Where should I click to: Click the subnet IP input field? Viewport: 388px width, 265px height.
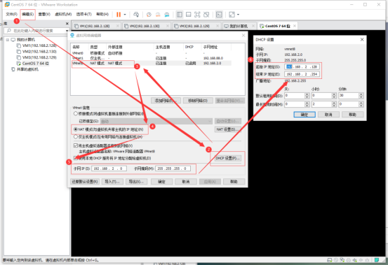coord(109,169)
